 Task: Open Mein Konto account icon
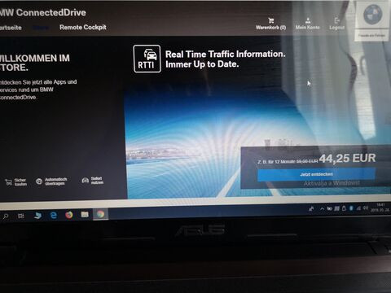tap(308, 20)
